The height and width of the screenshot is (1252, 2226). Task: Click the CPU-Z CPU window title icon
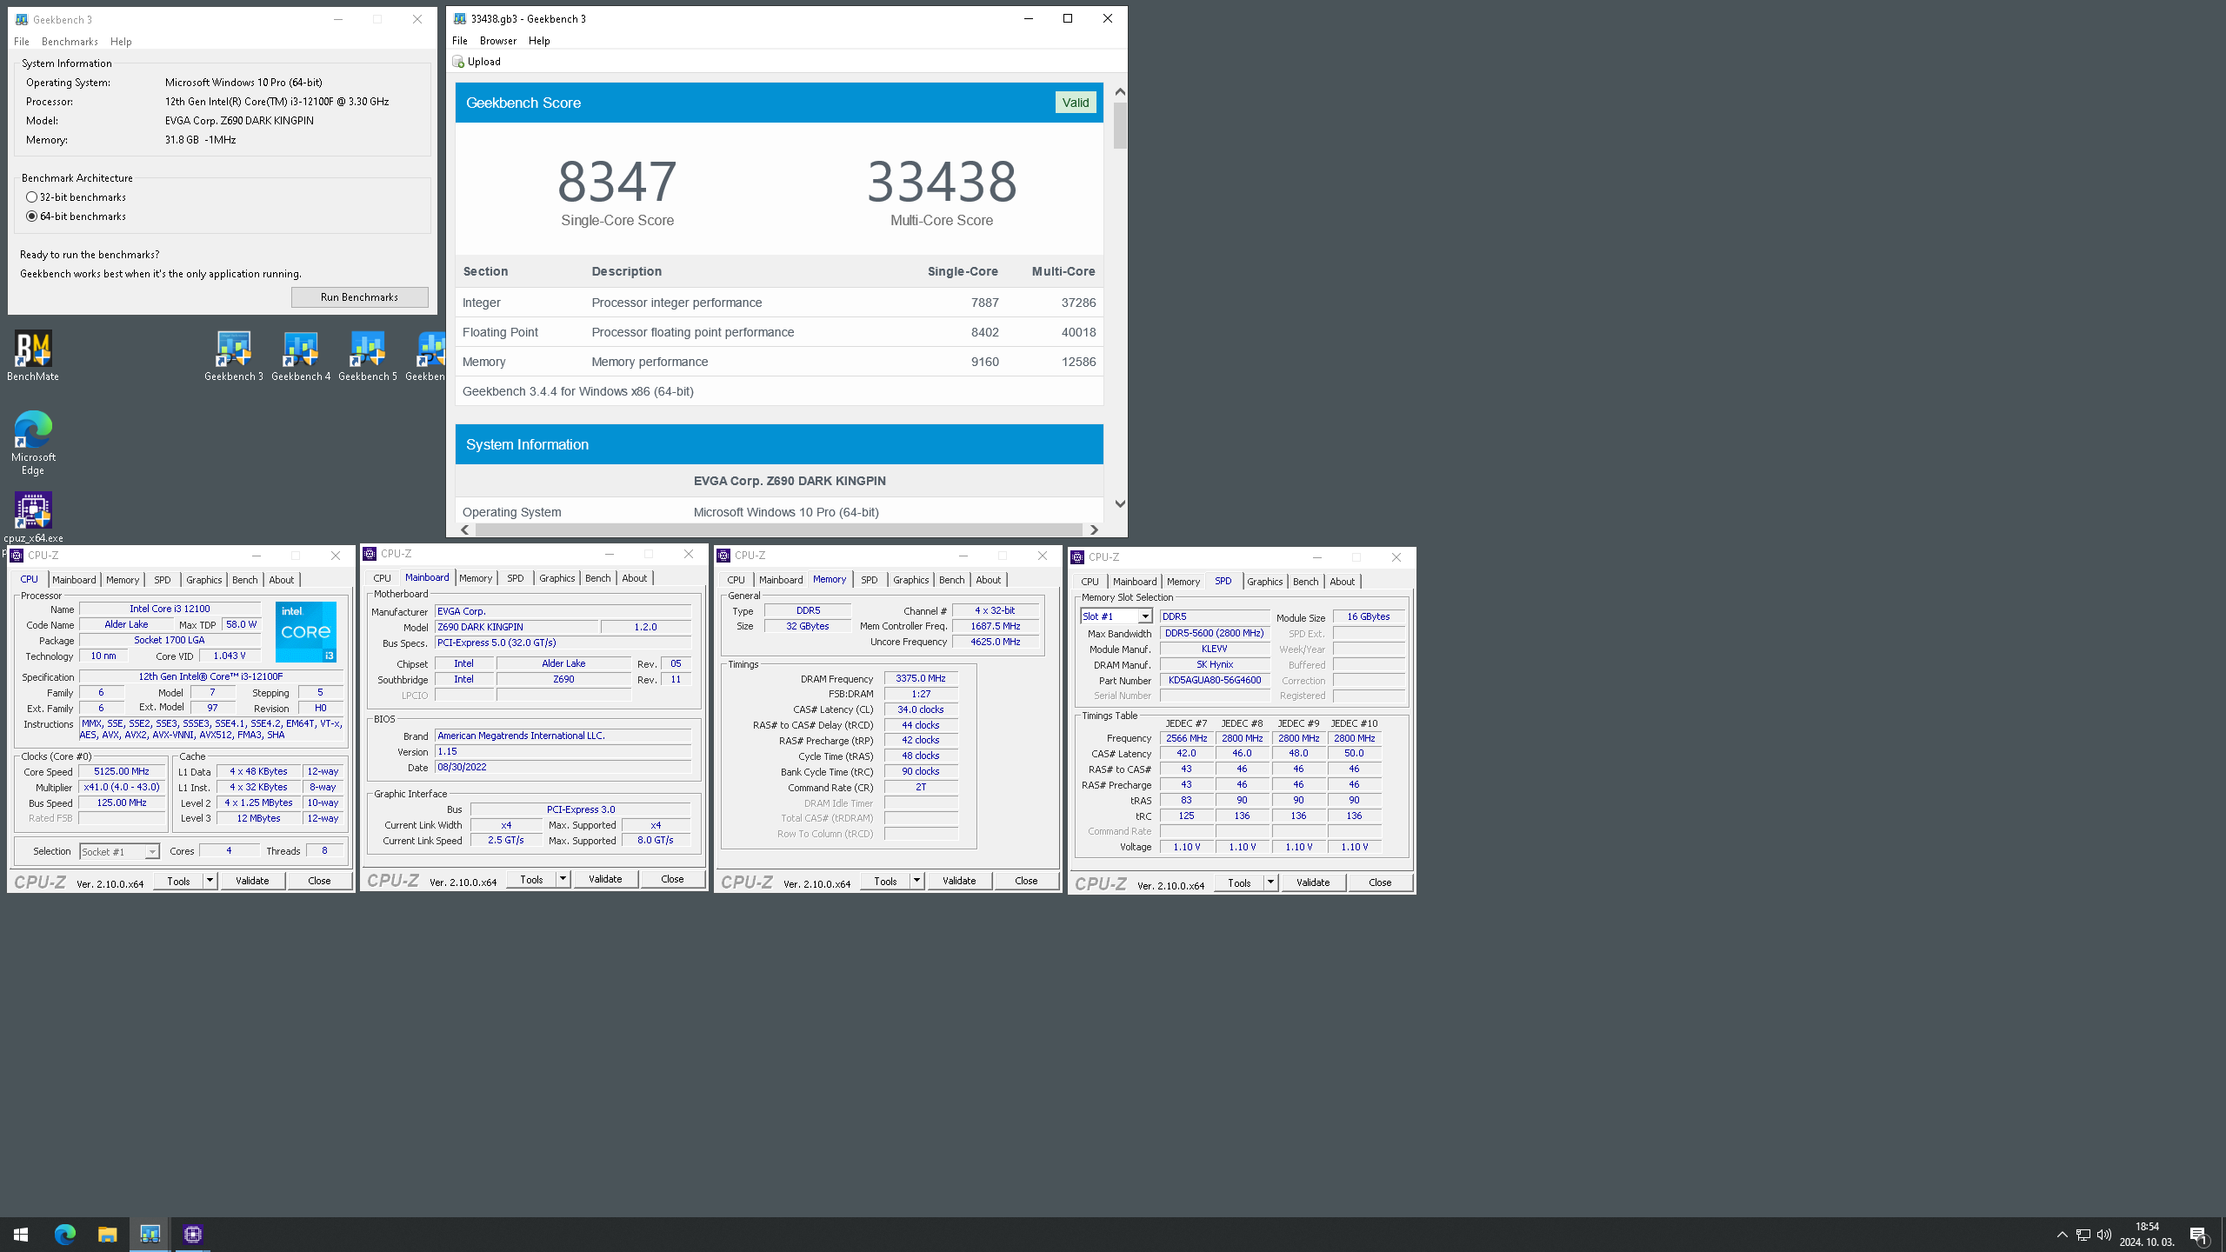[x=17, y=555]
